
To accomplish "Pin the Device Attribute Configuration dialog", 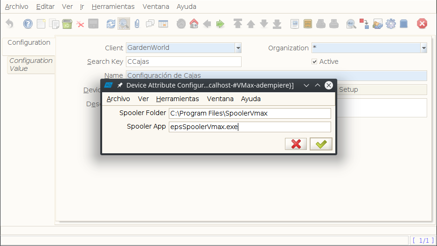I will pyautogui.click(x=120, y=85).
